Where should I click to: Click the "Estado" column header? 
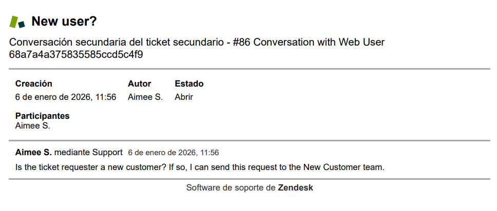click(189, 83)
